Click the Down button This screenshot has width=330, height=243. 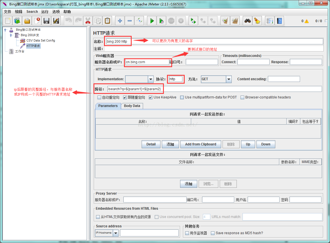click(266, 145)
